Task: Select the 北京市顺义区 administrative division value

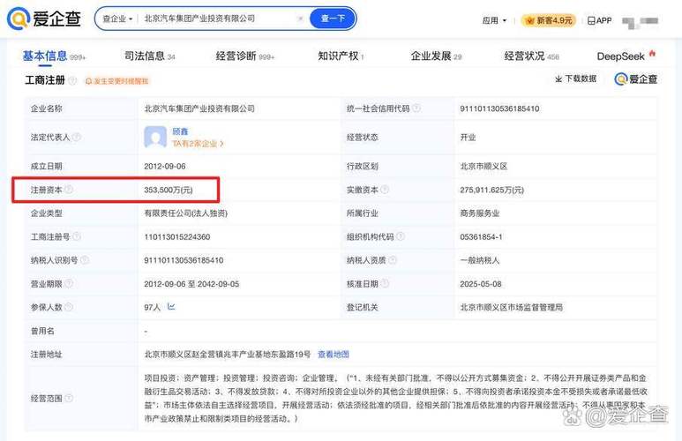Action: click(x=483, y=166)
